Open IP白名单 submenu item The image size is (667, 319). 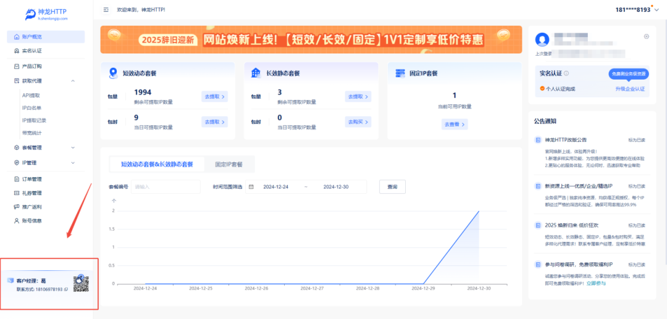coord(32,108)
